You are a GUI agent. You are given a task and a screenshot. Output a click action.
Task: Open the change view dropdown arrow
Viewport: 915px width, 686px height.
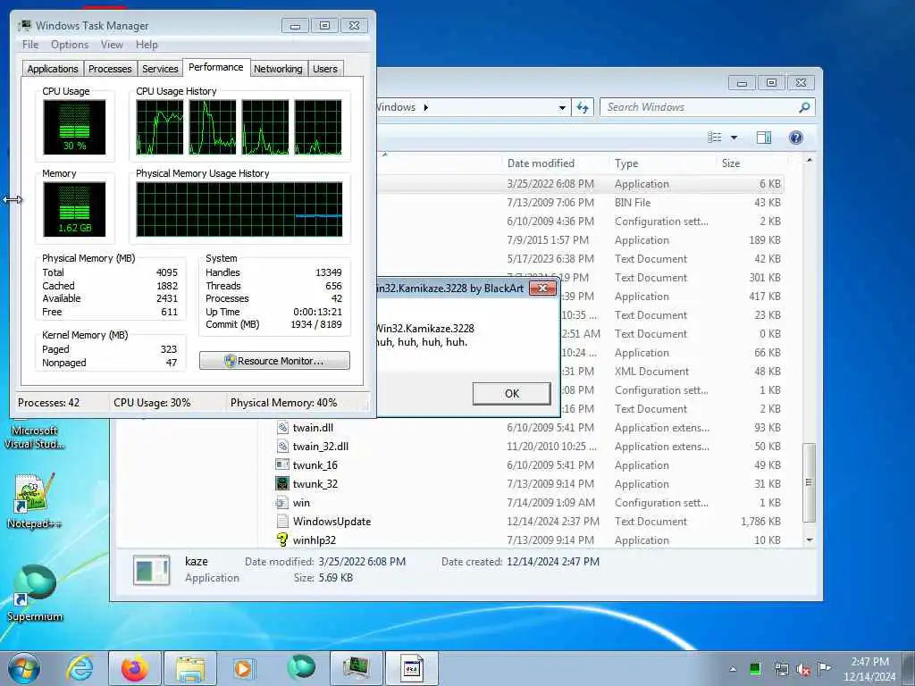click(735, 138)
